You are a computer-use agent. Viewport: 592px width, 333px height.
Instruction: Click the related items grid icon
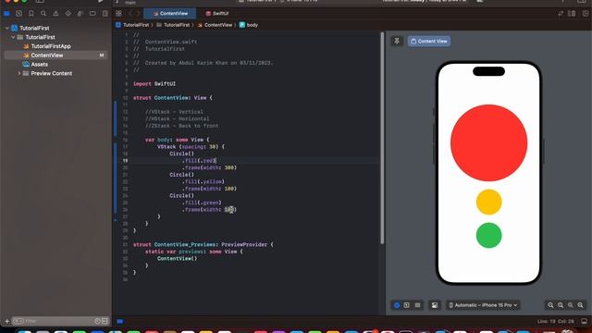(x=118, y=14)
